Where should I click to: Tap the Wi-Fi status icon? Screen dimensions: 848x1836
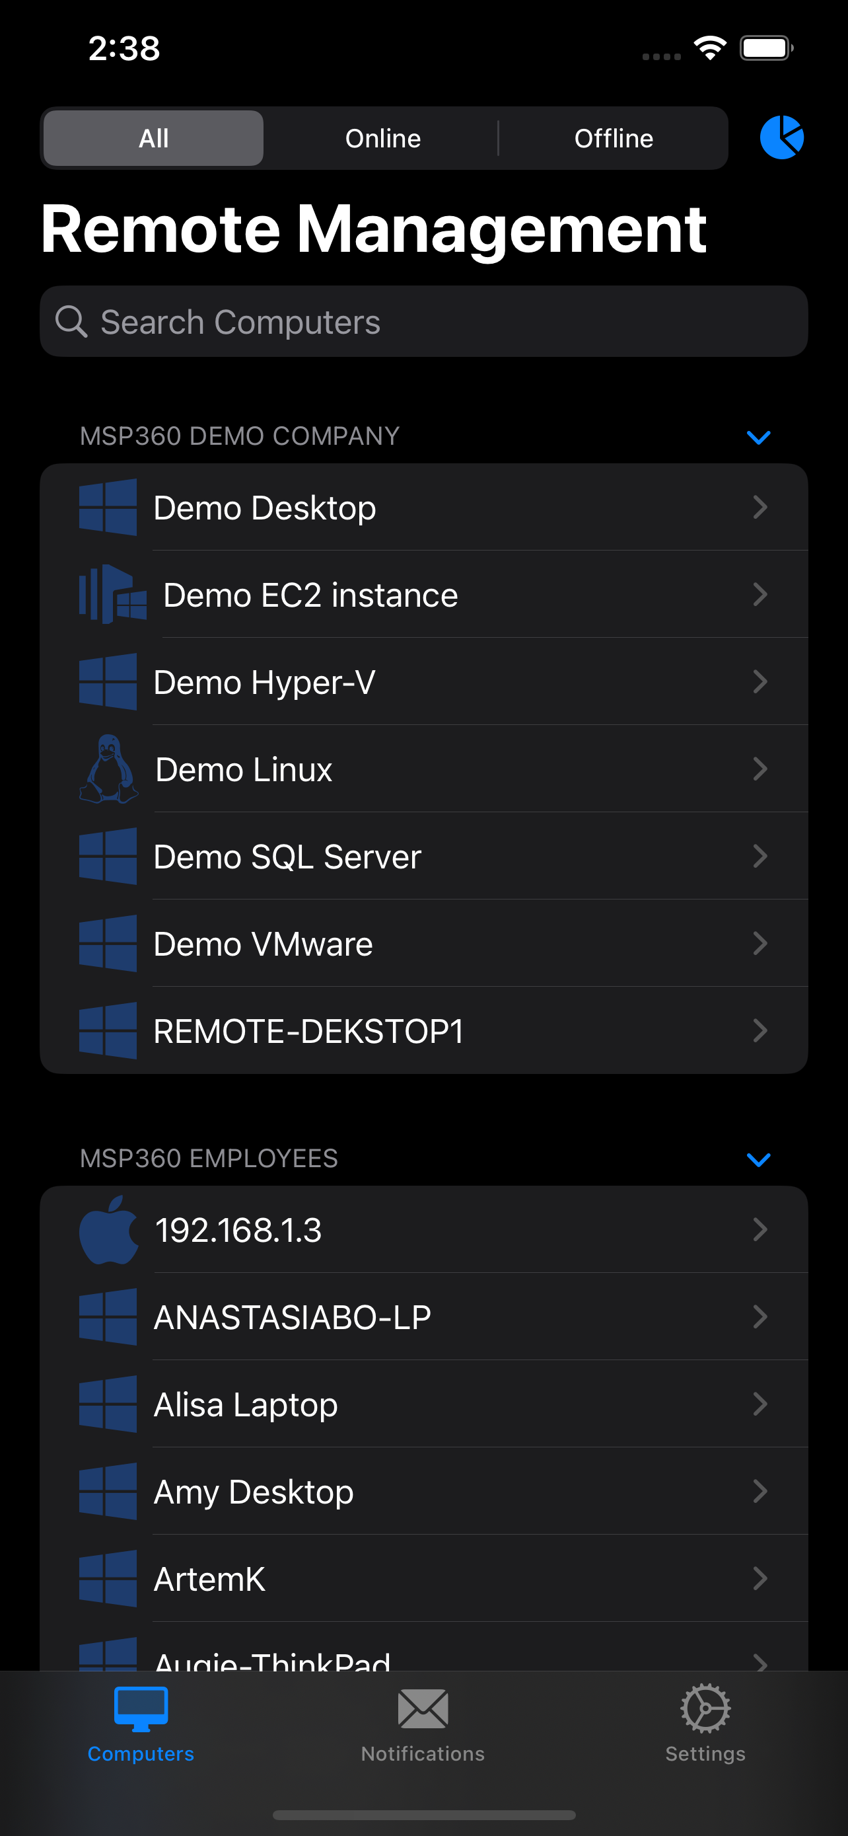click(x=710, y=48)
